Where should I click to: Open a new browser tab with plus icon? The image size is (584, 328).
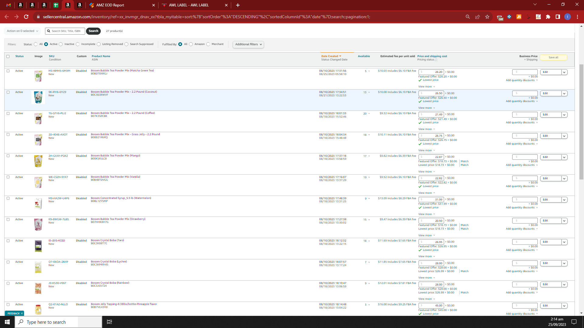click(x=238, y=5)
